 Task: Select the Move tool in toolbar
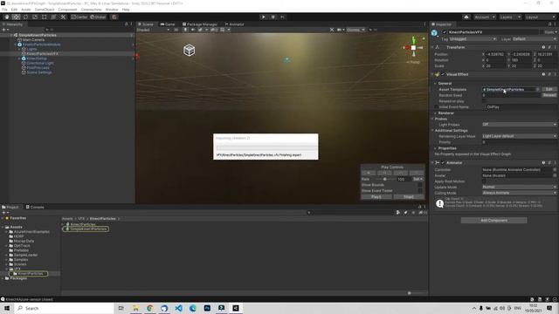[x=16, y=17]
